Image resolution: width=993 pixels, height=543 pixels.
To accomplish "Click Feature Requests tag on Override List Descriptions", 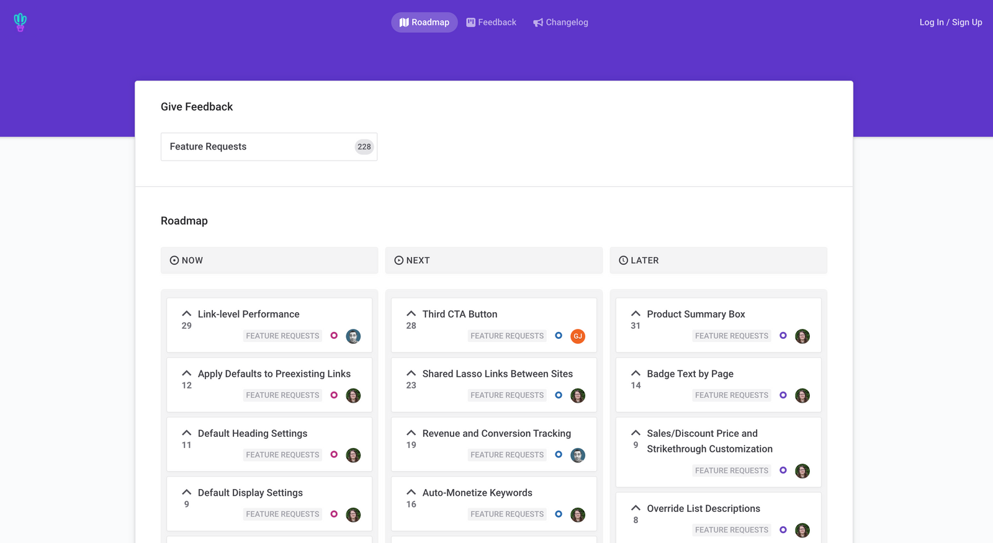I will tap(732, 530).
